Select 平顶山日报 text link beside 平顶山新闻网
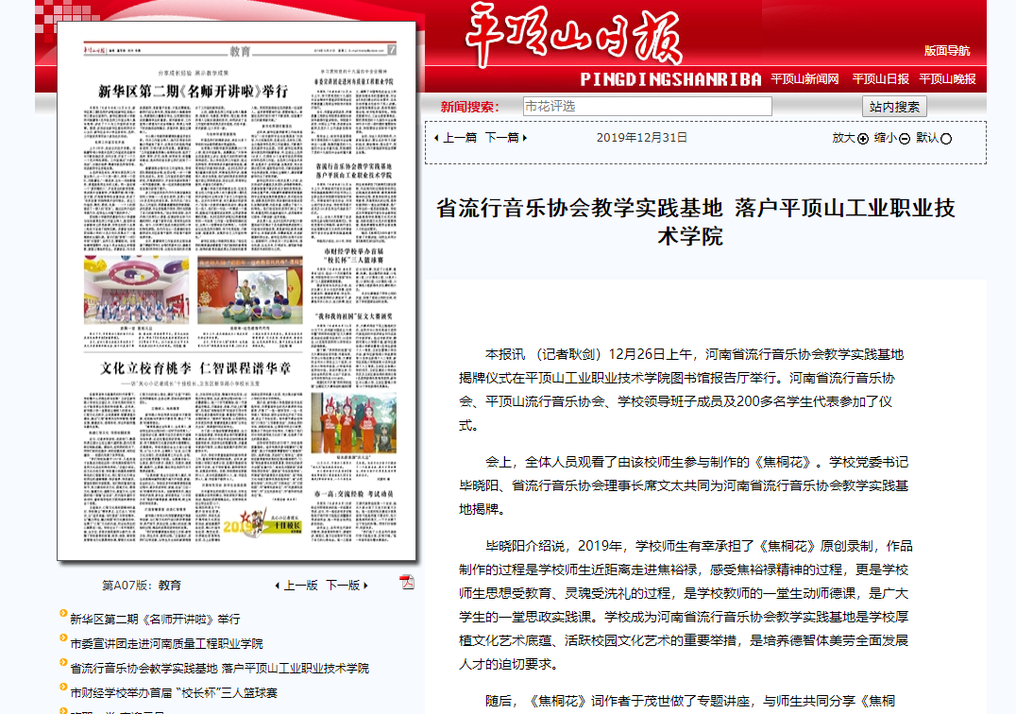This screenshot has width=1016, height=714. [881, 79]
